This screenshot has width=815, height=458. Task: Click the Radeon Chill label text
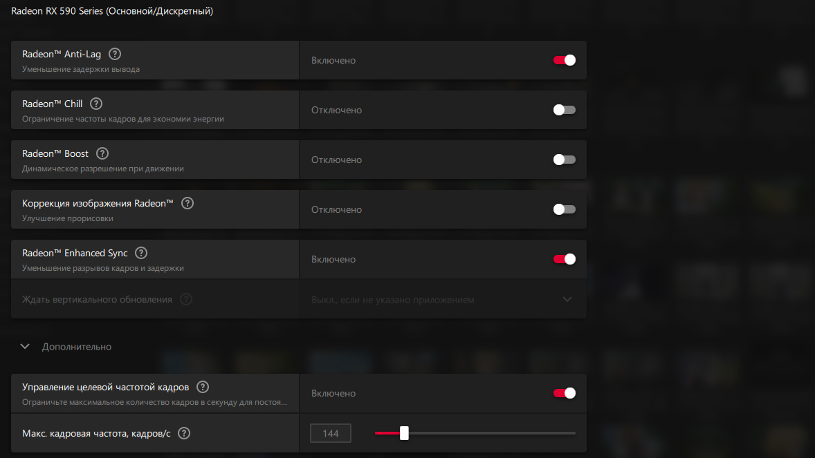[x=52, y=104]
